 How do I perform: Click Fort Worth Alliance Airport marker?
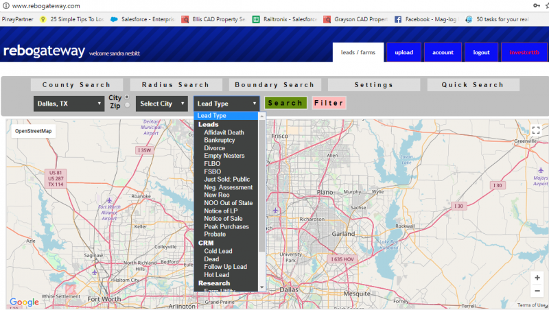coord(110,200)
